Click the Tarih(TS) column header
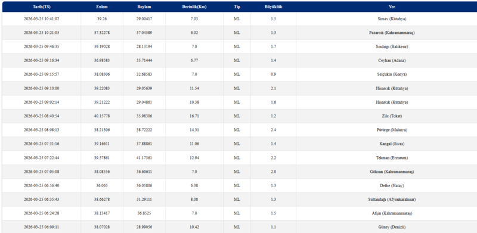The height and width of the screenshot is (233, 477). click(41, 7)
